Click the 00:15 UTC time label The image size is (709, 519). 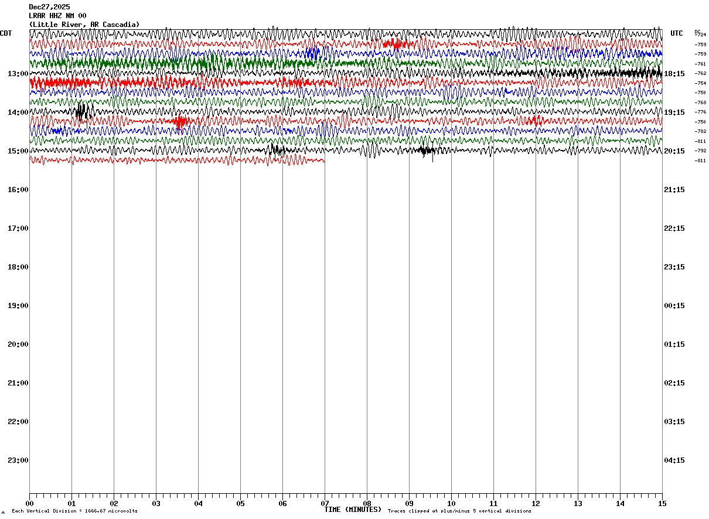674,306
